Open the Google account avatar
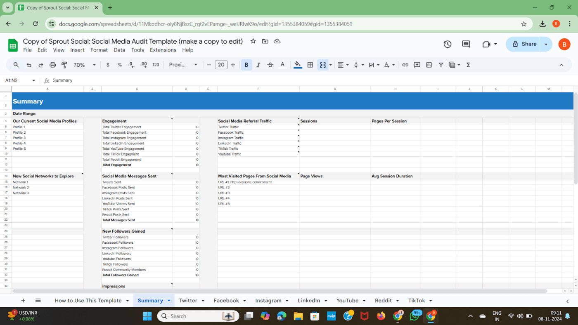This screenshot has height=325, width=578. coord(564,44)
